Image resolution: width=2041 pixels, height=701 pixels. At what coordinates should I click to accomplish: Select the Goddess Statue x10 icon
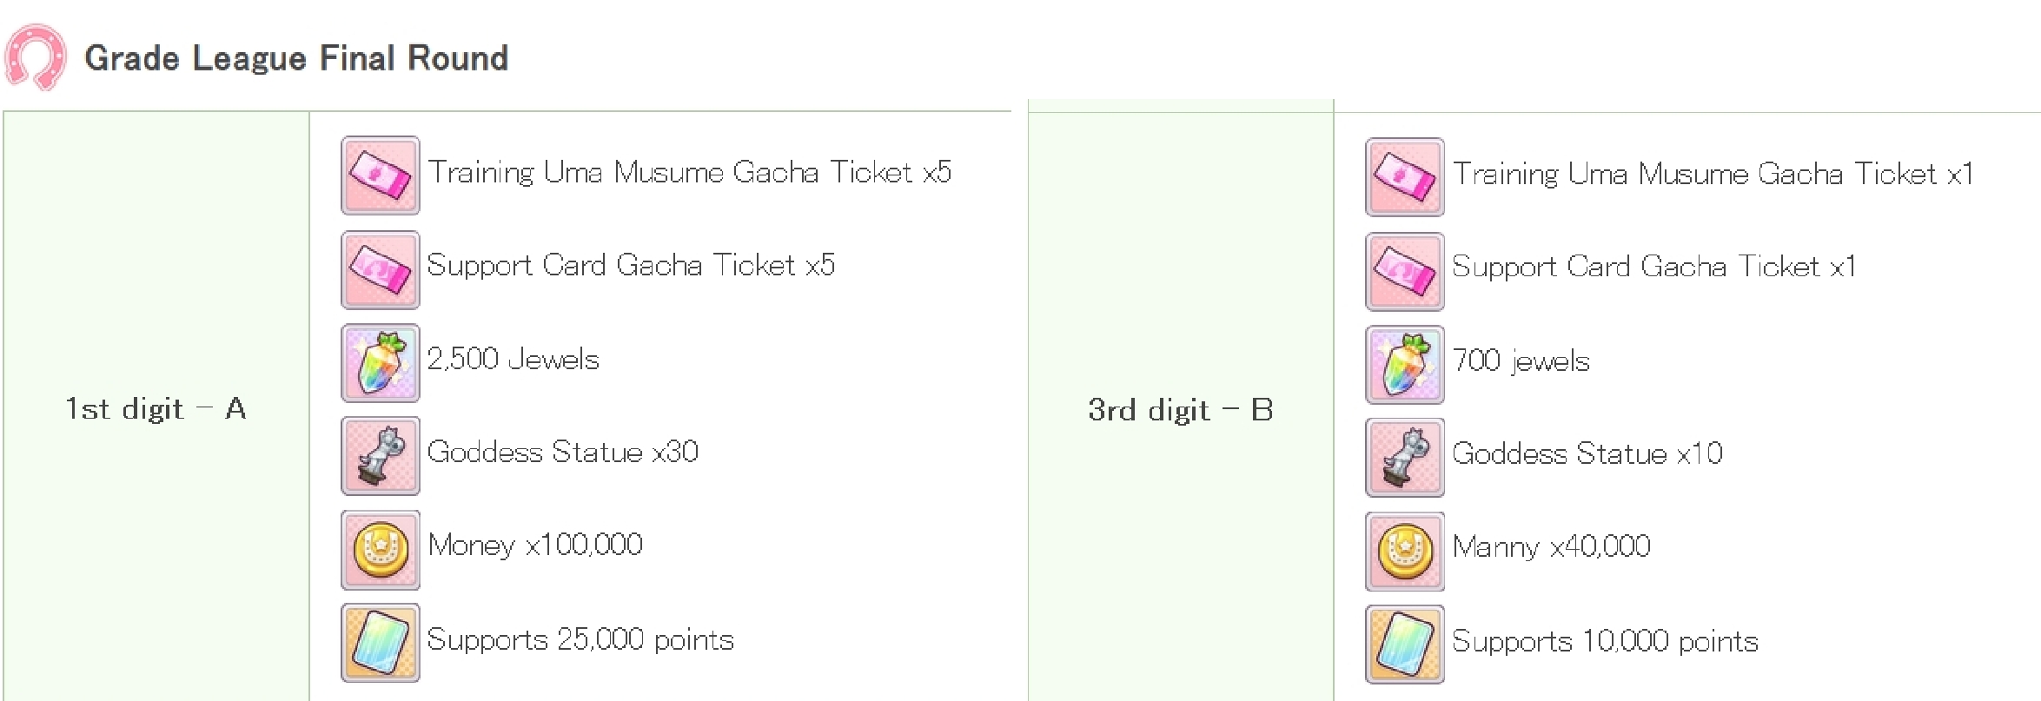click(x=1405, y=458)
